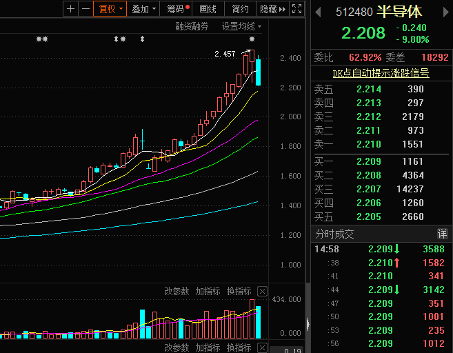Screen dimensions: 453x353
Task: Select 画线 drawing tools item
Action: [208, 9]
